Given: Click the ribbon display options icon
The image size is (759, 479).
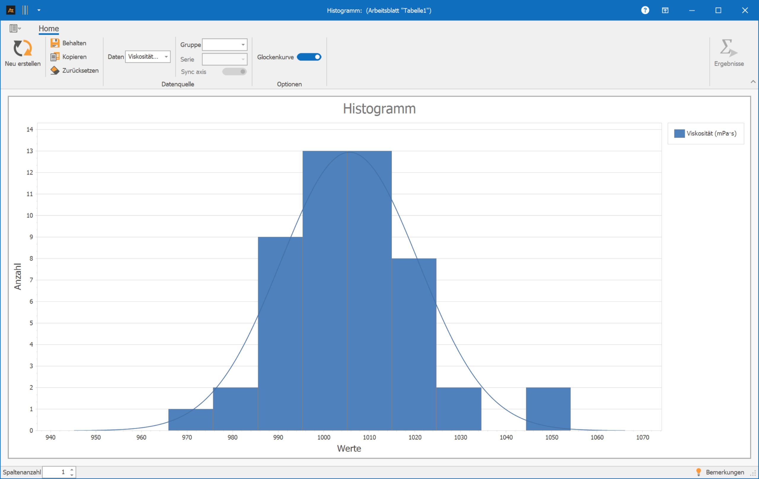Looking at the screenshot, I should tap(665, 10).
